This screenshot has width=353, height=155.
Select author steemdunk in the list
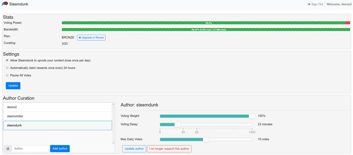(x=57, y=125)
